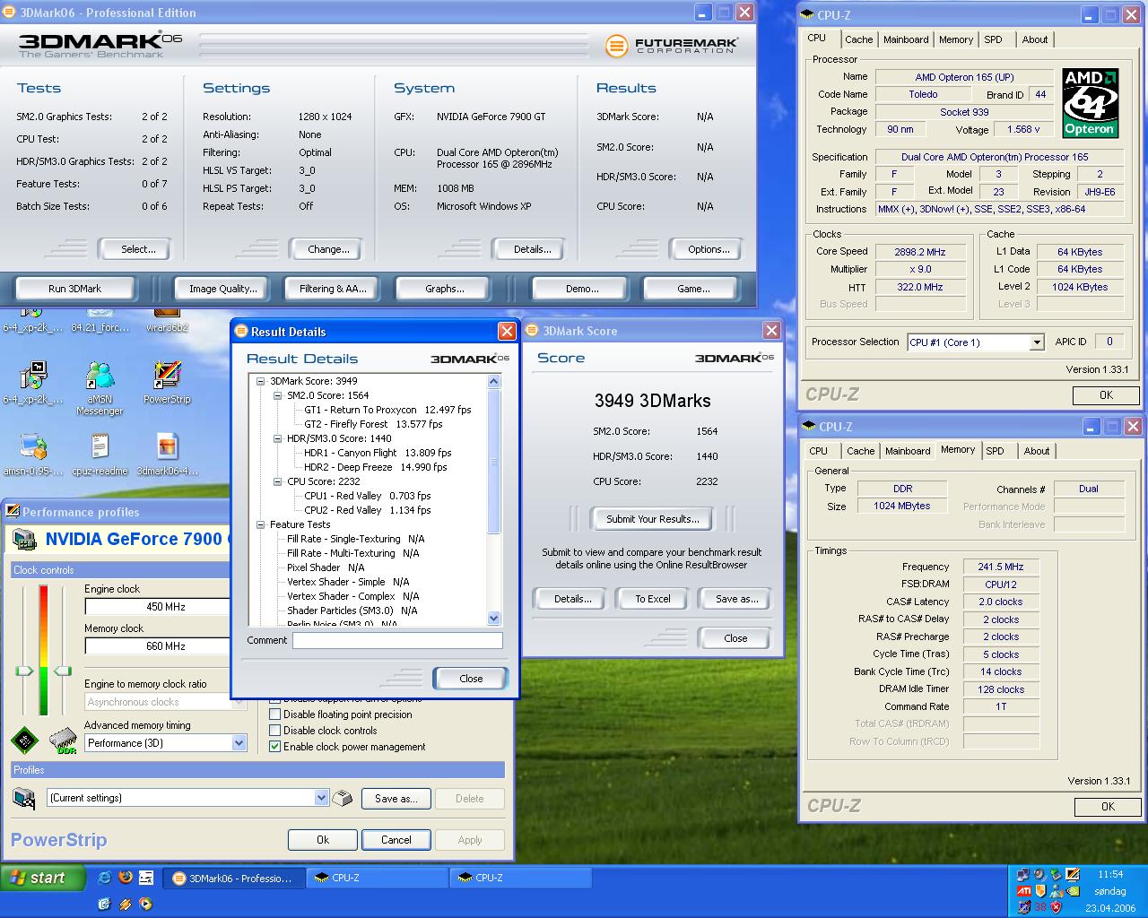The height and width of the screenshot is (918, 1148).
Task: Collapse the Feature Tests node
Action: tap(261, 524)
